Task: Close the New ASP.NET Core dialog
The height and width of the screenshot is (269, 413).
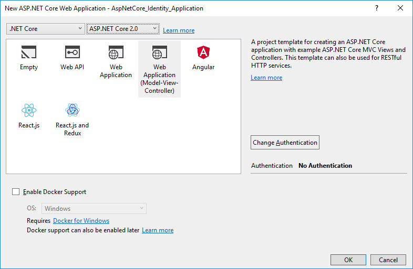Action: point(400,8)
